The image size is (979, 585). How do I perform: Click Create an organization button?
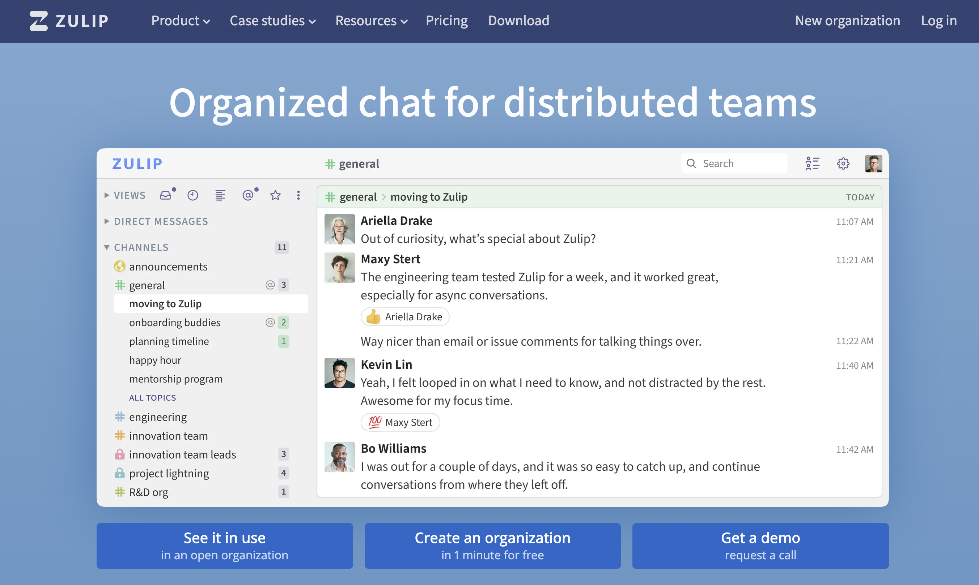(492, 546)
